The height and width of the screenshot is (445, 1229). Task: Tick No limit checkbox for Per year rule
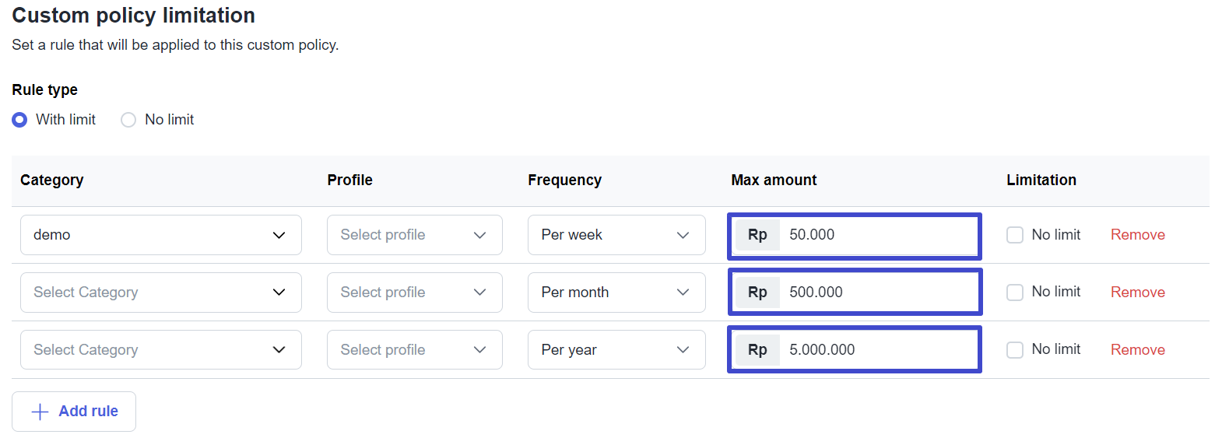coord(1015,350)
